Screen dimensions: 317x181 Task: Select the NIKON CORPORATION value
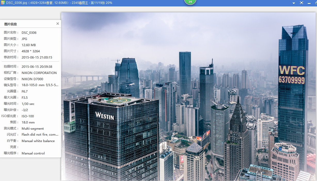39,73
